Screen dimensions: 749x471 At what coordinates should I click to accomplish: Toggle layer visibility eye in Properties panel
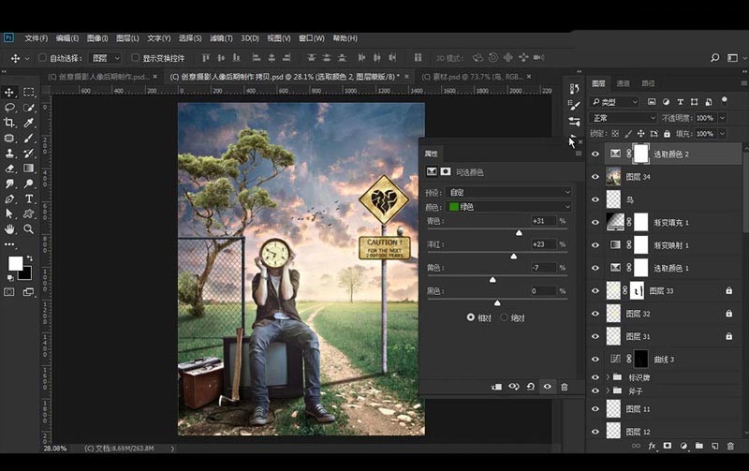coord(548,387)
